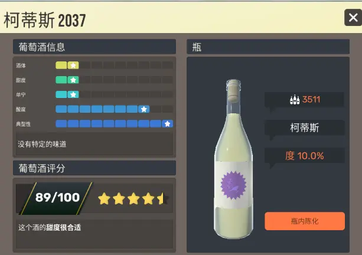Click the half-filled fifth rating star

(x=163, y=199)
